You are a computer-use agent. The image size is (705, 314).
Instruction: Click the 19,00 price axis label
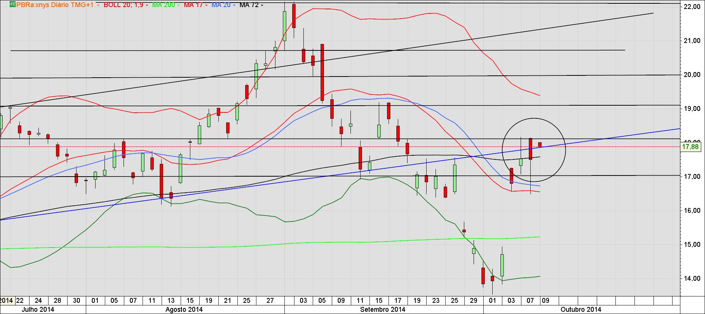pos(691,109)
